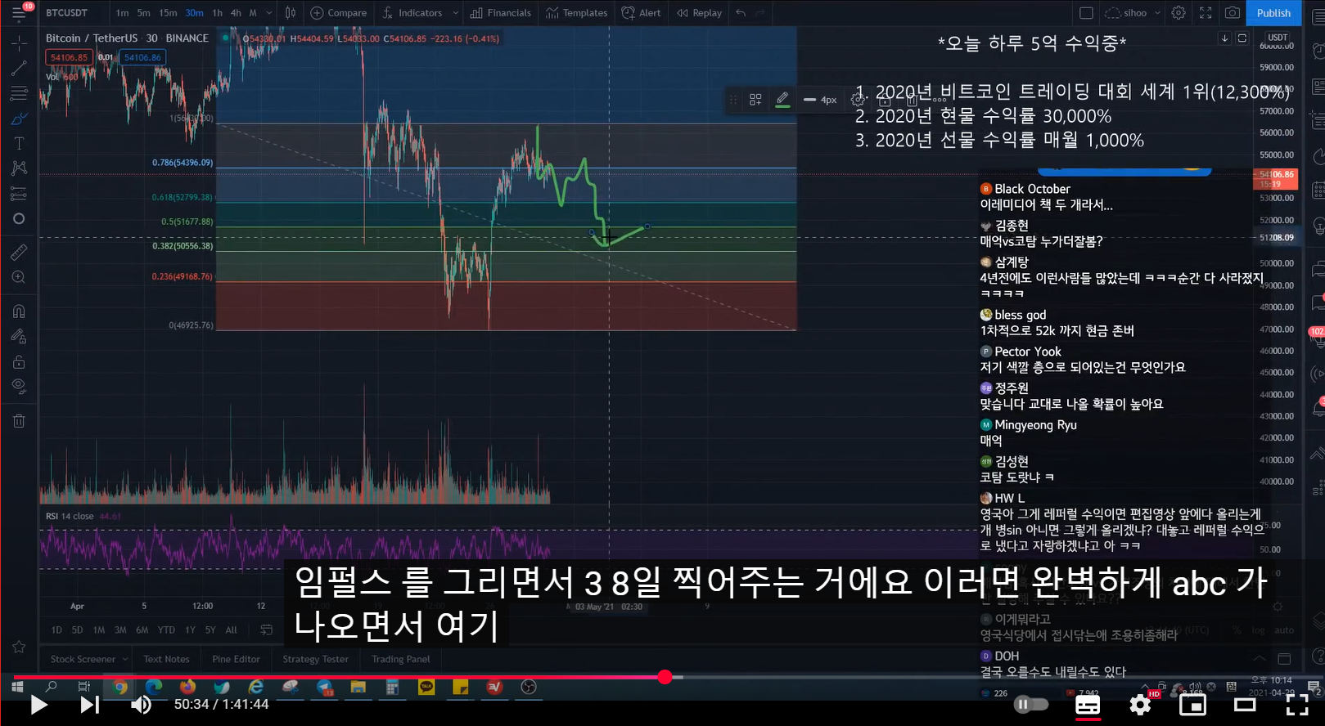
Task: Toggle YouTube autoplay switch
Action: click(1030, 704)
